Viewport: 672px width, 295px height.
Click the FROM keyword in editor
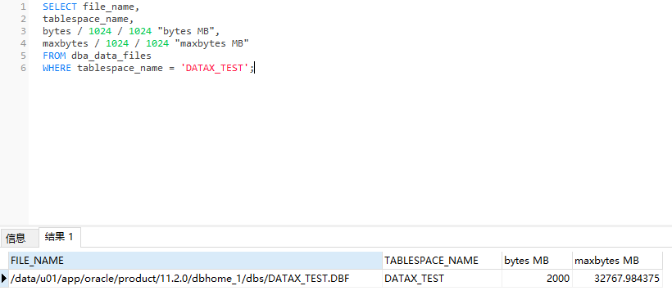pyautogui.click(x=54, y=56)
